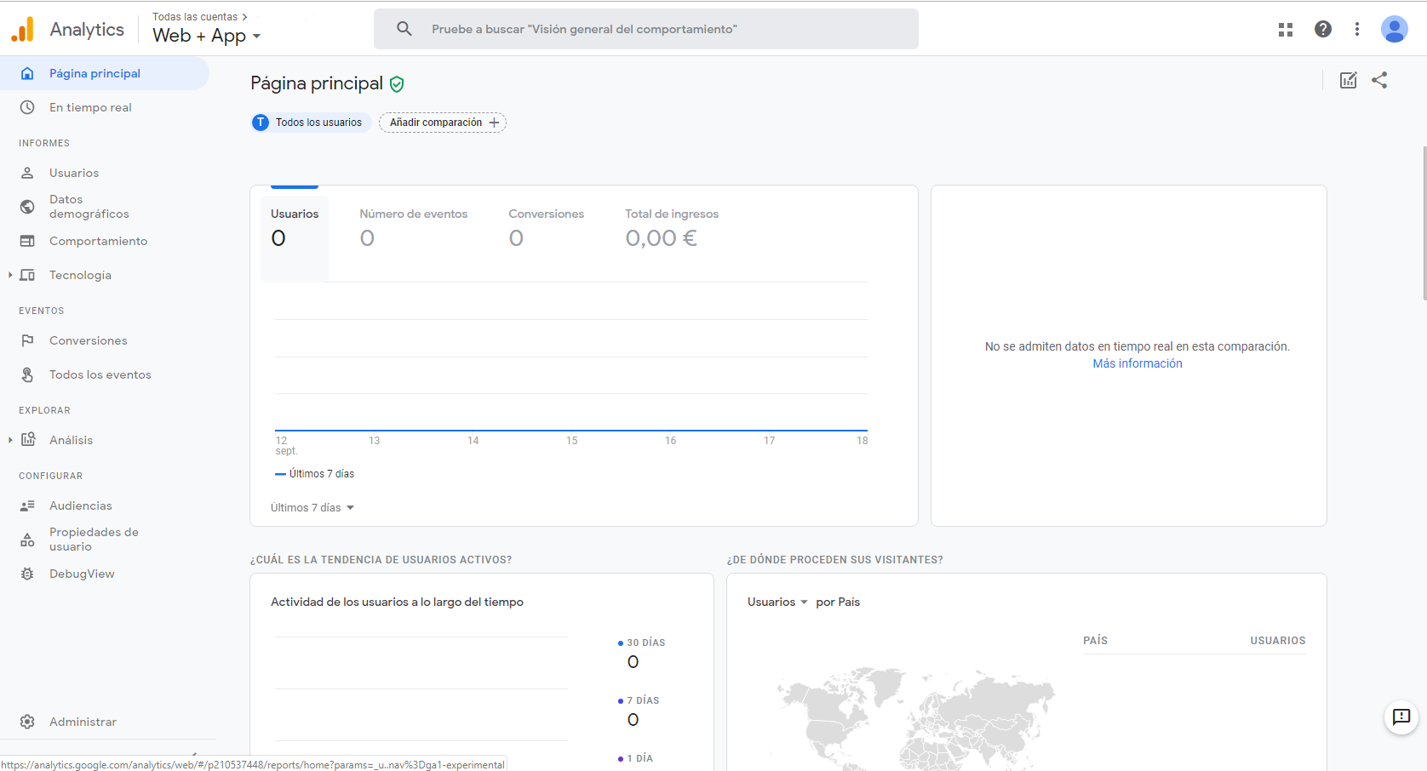This screenshot has height=771, width=1427.
Task: Click the help question mark icon
Action: click(1322, 30)
